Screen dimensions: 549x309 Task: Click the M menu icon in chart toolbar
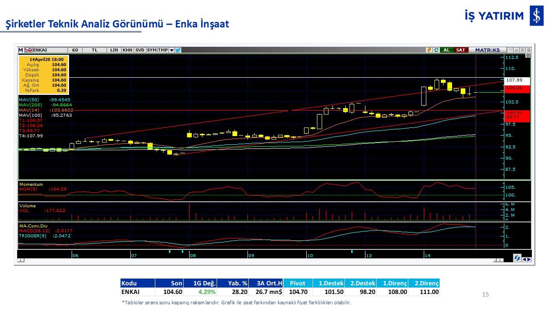pos(20,50)
